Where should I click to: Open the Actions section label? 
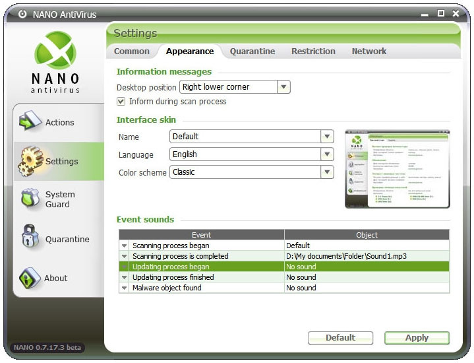(x=60, y=122)
